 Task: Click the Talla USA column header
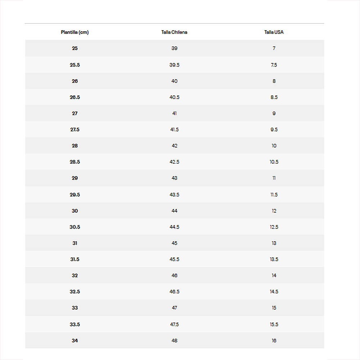point(274,32)
